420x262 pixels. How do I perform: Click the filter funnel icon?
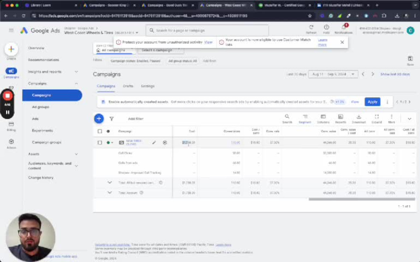tap(111, 119)
